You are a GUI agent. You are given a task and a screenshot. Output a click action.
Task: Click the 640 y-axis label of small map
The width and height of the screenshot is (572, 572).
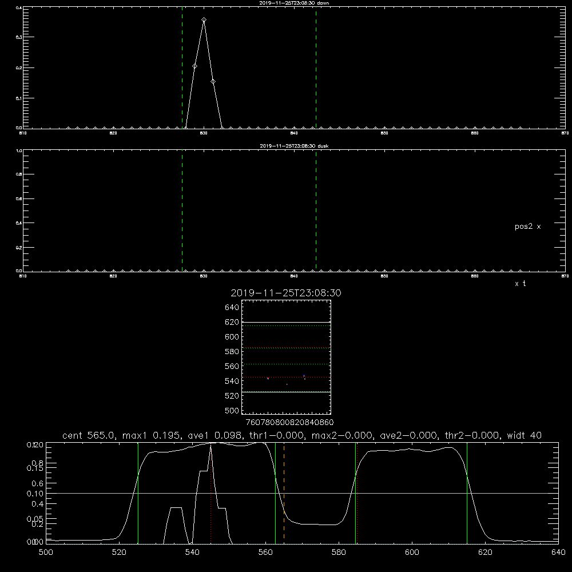point(232,307)
